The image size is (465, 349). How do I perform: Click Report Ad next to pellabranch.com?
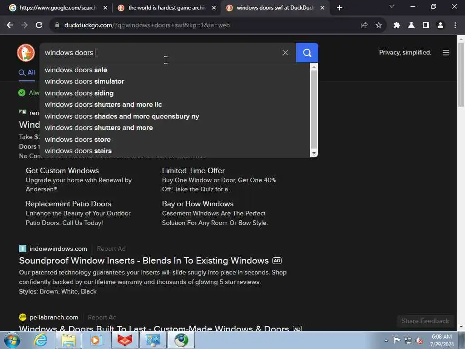[102, 318]
